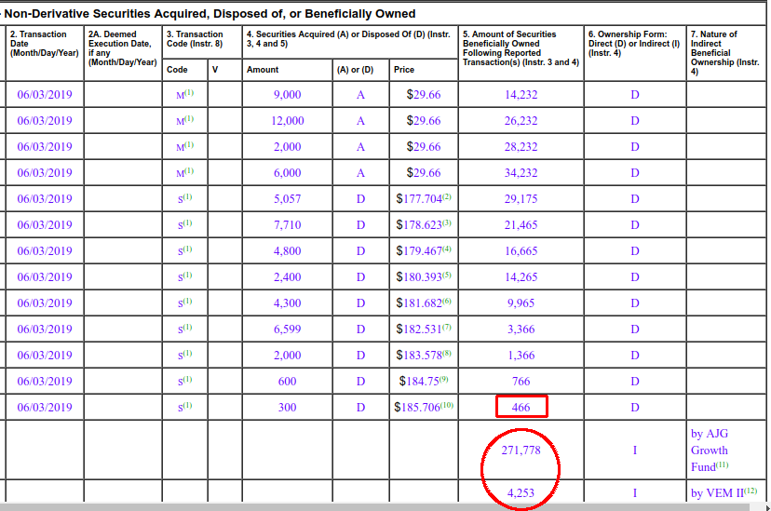Select the 9,965 beneficially owned amount
The image size is (771, 511).
point(521,303)
